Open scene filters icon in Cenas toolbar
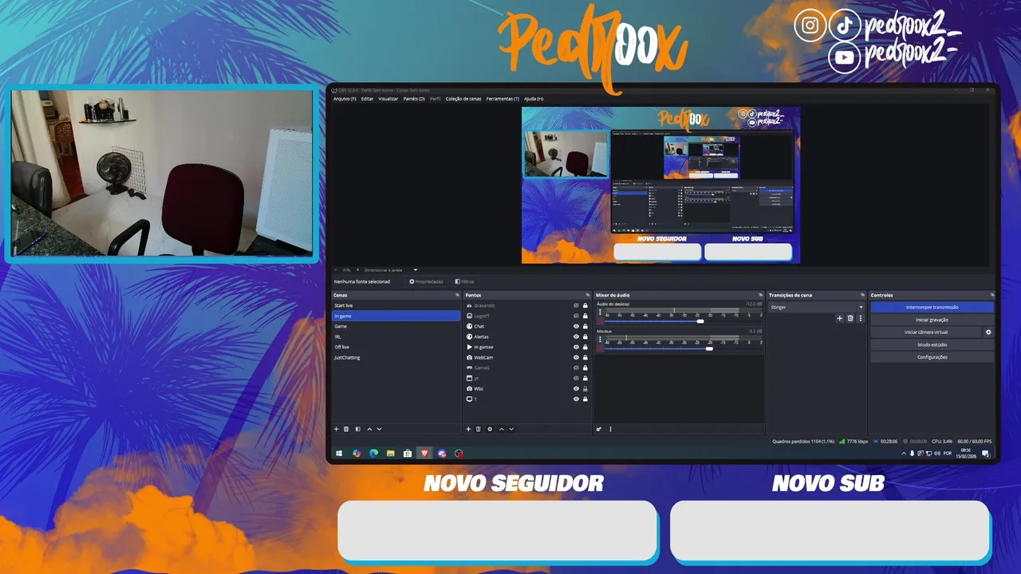This screenshot has width=1021, height=574. 357,429
